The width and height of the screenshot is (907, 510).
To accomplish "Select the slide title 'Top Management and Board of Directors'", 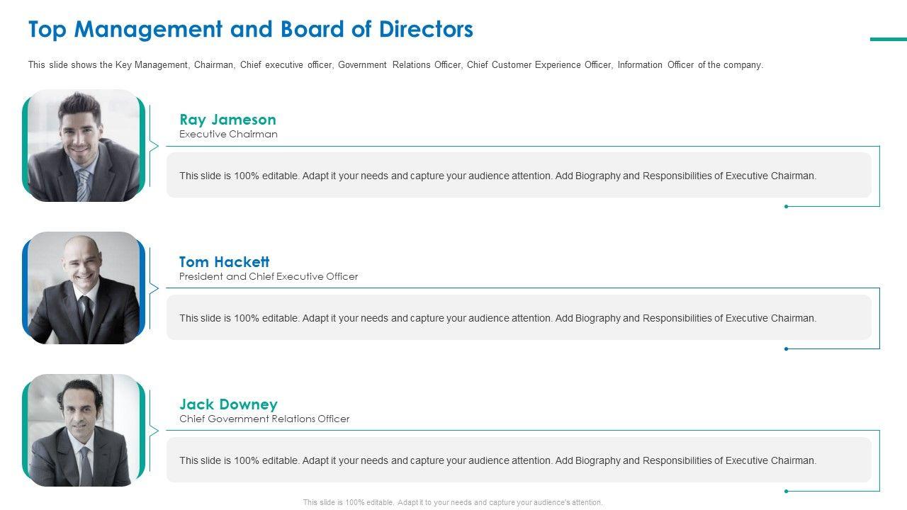I will click(251, 30).
